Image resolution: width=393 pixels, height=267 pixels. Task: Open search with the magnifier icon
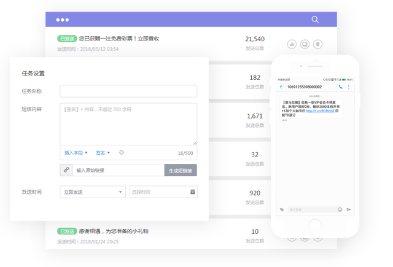point(315,19)
